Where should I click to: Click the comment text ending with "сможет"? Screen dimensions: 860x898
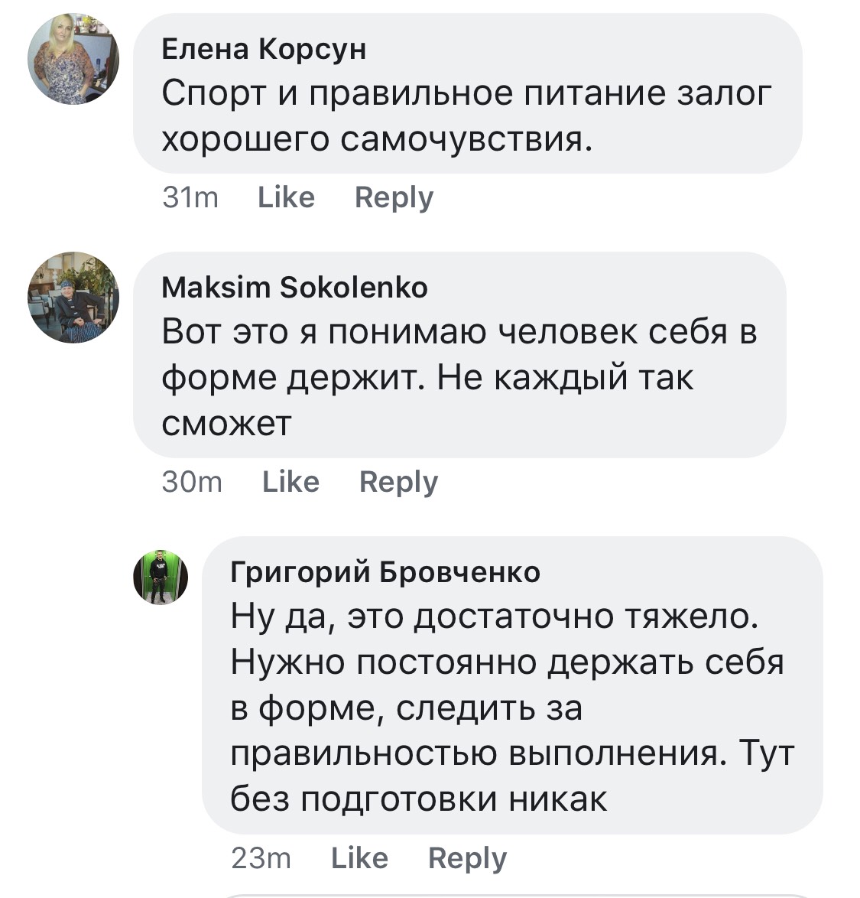[x=227, y=423]
